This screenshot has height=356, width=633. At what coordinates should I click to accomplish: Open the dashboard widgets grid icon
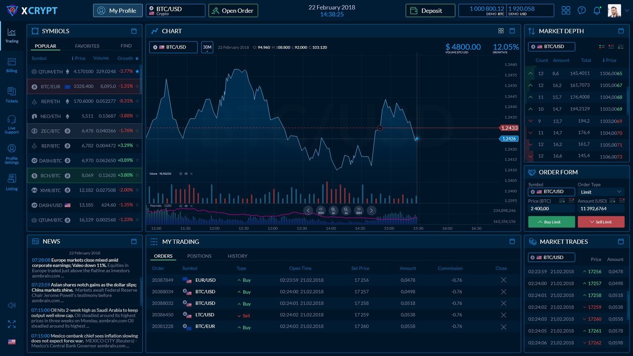tap(566, 10)
